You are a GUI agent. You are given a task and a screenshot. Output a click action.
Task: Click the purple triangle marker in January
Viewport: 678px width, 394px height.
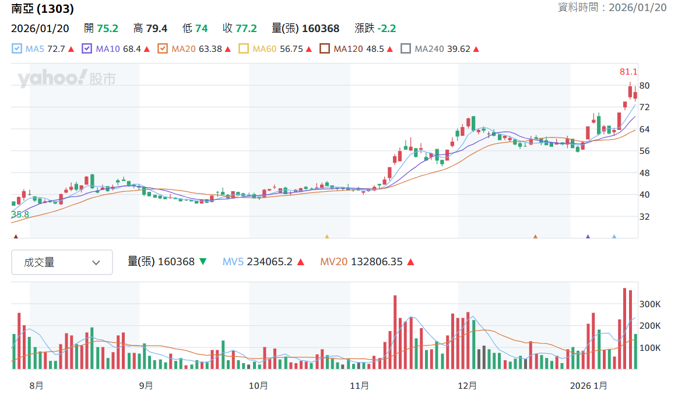coord(588,237)
